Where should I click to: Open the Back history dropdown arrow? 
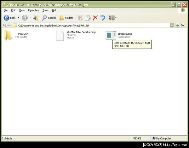tap(18, 18)
